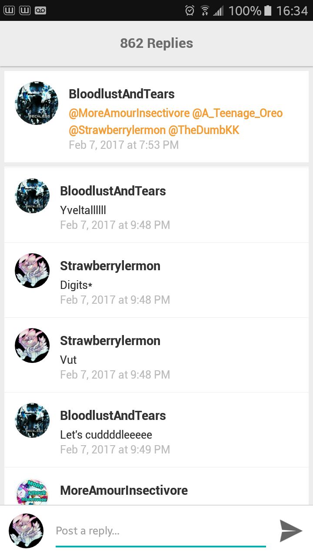Viewport: 313px width, 557px height.
Task: Tap the avatar beside the Yveltallllll reply
Action: [32, 195]
